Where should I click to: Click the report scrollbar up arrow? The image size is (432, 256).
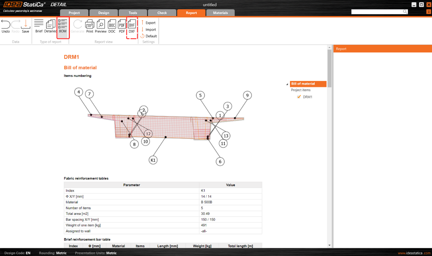coord(329,47)
